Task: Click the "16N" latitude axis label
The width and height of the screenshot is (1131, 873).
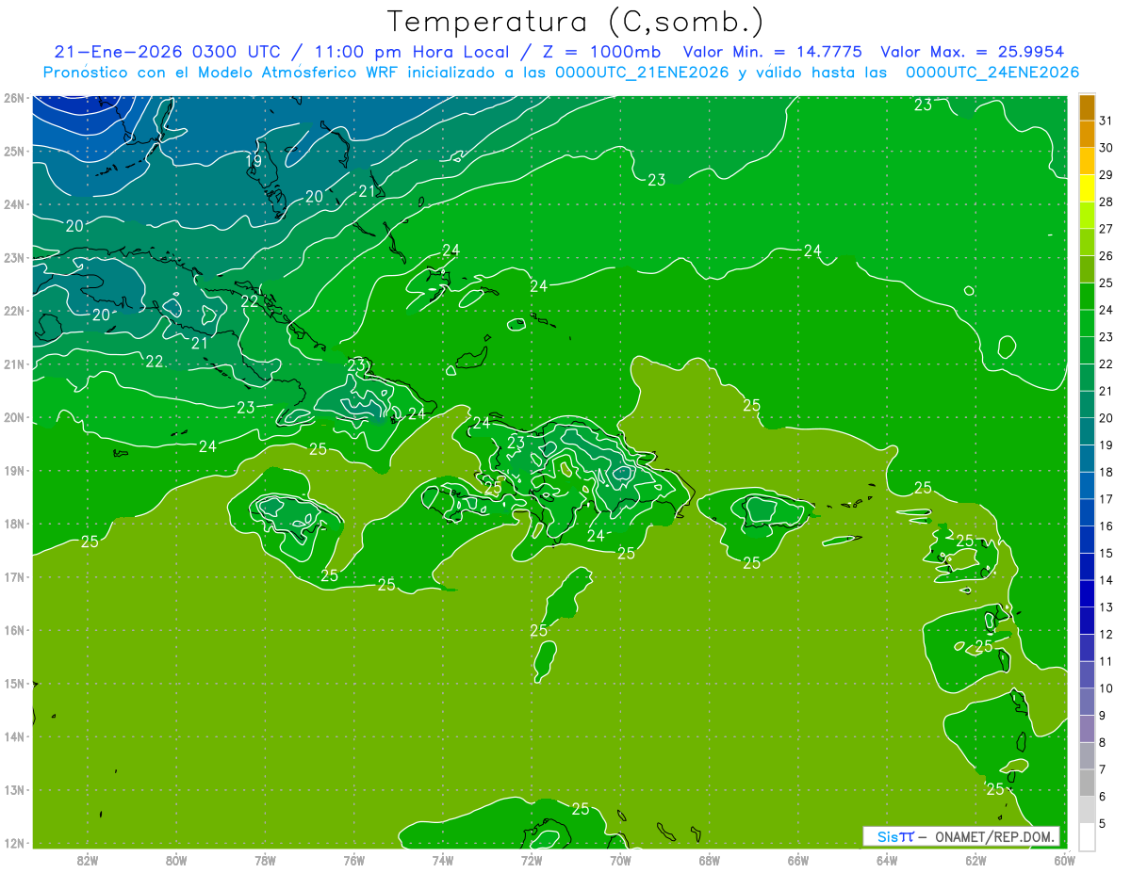Action: (x=13, y=630)
